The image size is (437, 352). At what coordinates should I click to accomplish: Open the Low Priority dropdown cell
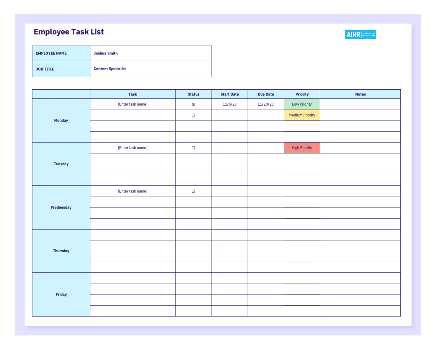click(302, 104)
